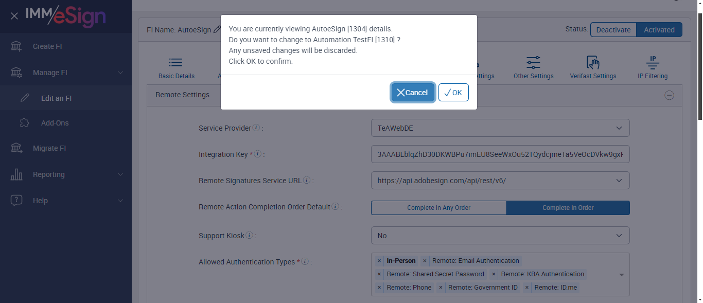The image size is (703, 303).
Task: Set status to Deactivate
Action: (613, 30)
